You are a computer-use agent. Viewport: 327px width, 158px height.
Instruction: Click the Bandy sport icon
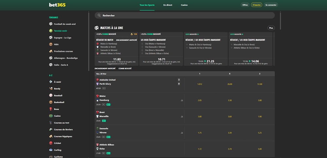[x=51, y=89]
